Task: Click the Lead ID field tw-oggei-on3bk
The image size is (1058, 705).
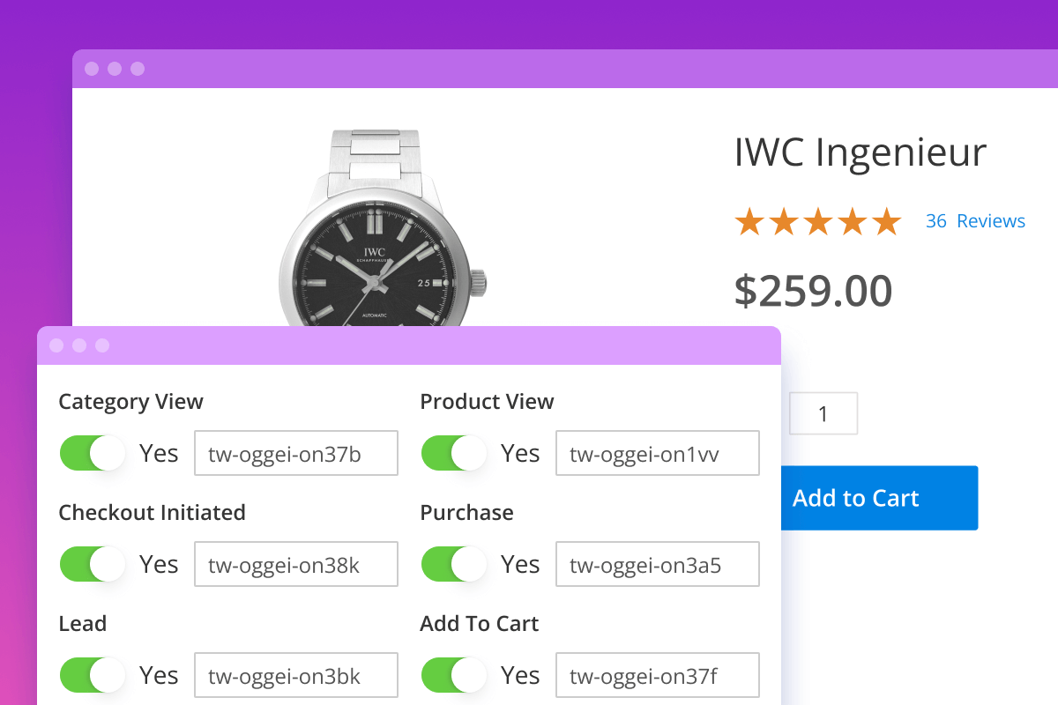Action: [295, 675]
